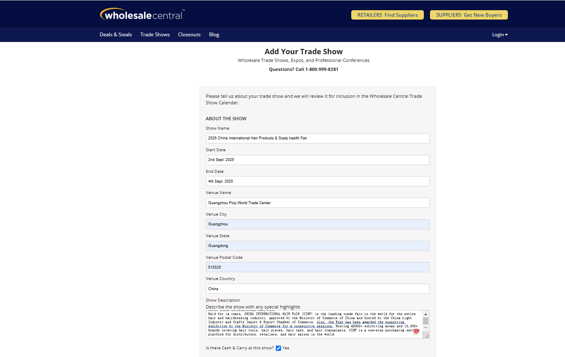Click the textarea resize handle corner
565x357 pixels.
[427, 336]
